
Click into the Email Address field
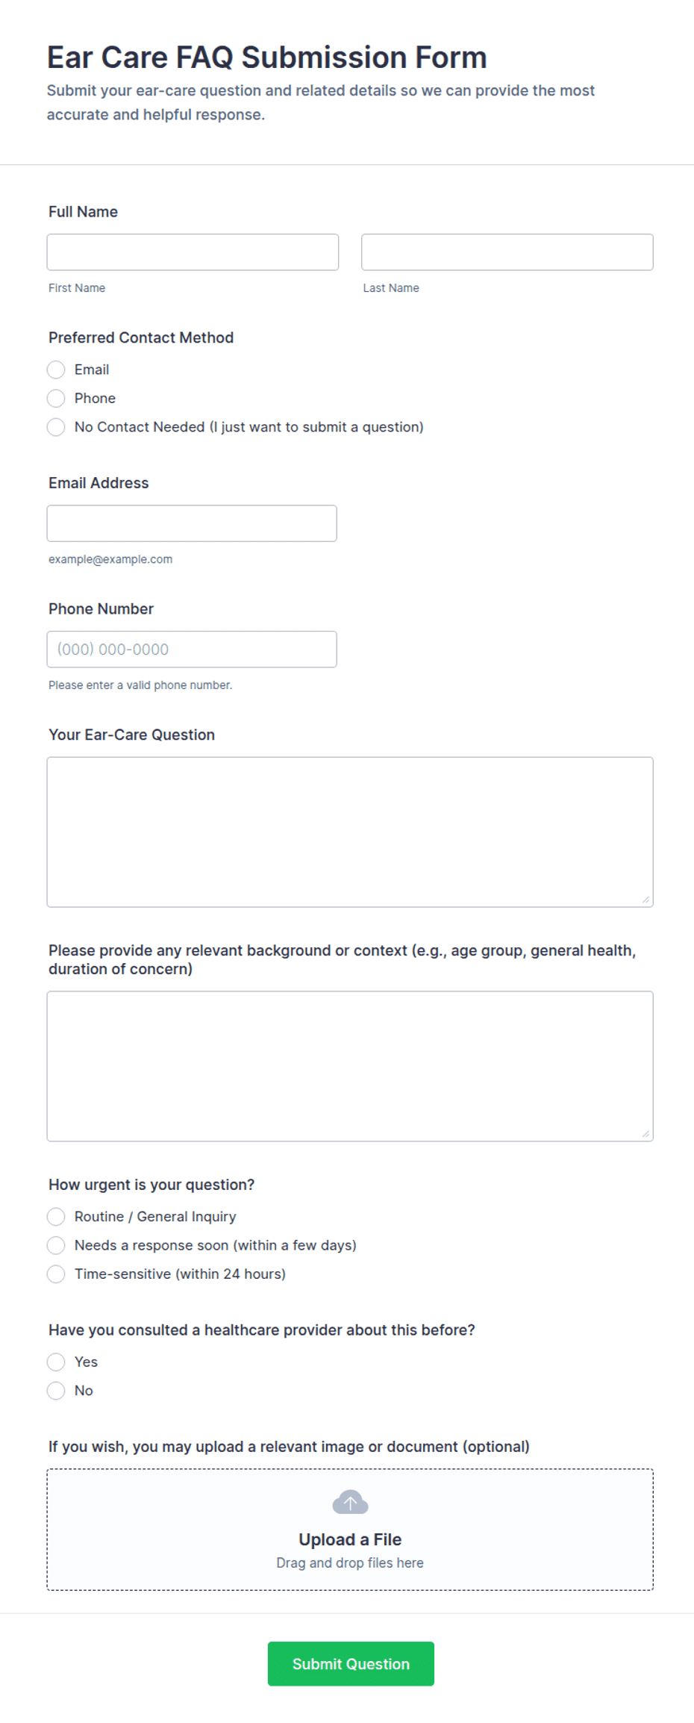(192, 523)
